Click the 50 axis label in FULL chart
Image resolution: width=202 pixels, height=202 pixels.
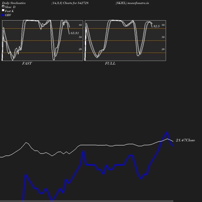[x=163, y=37]
